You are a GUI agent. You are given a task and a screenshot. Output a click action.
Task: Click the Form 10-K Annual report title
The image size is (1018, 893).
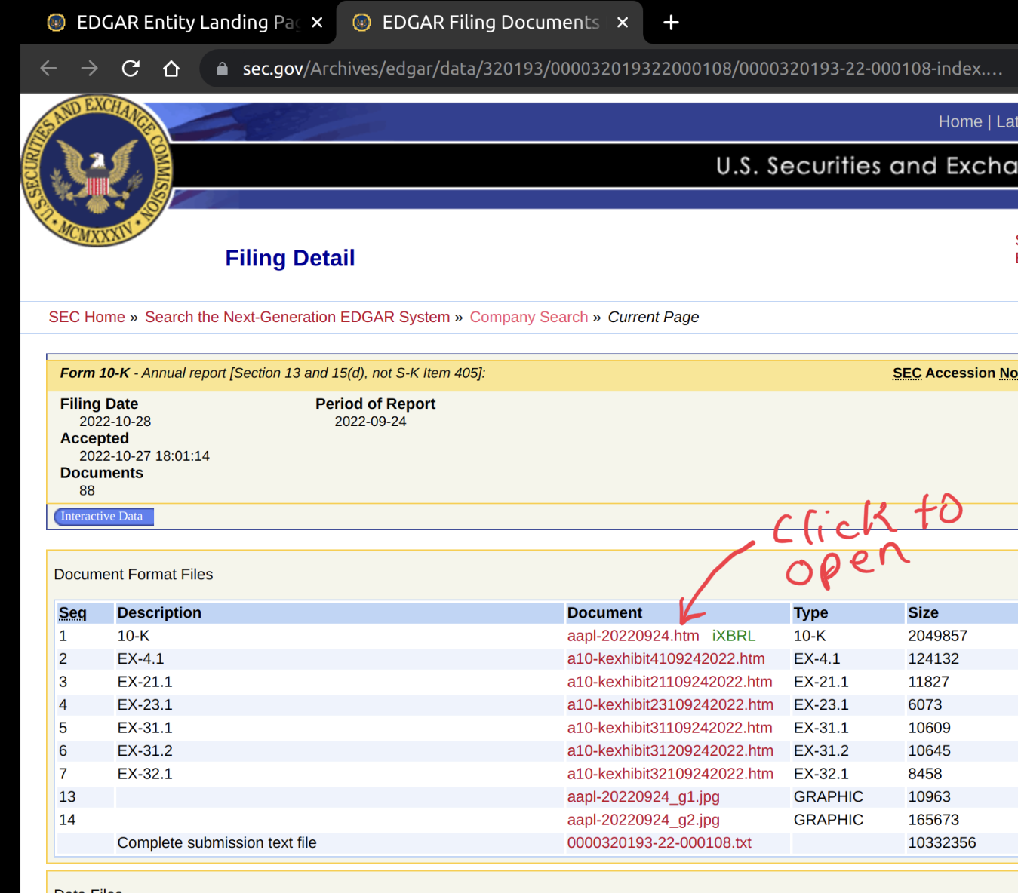pos(272,373)
